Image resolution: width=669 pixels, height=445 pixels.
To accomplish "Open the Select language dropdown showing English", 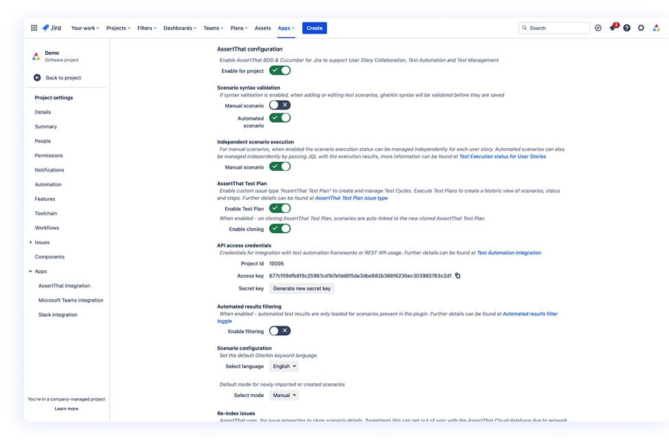I will (x=284, y=365).
